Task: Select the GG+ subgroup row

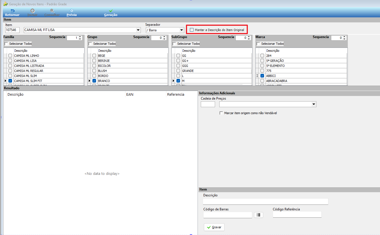Action: pyautogui.click(x=212, y=61)
